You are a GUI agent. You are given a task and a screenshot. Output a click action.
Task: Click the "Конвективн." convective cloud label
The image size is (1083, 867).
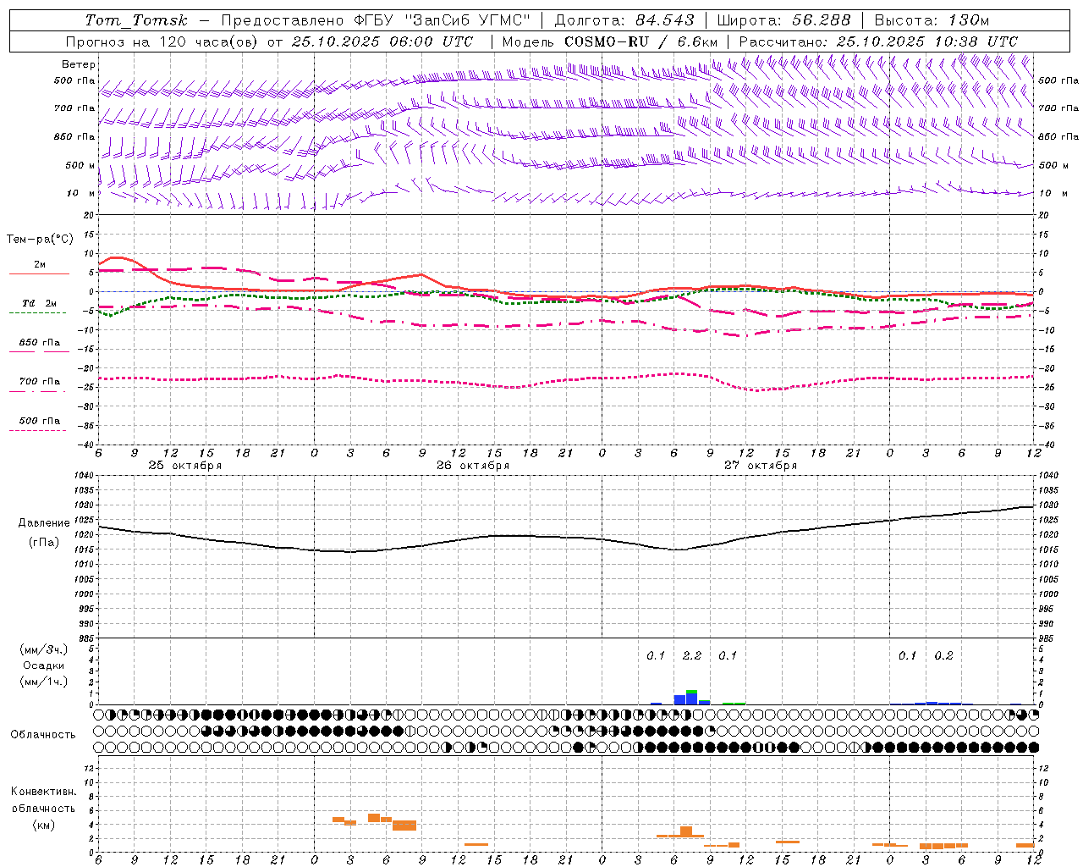click(44, 792)
